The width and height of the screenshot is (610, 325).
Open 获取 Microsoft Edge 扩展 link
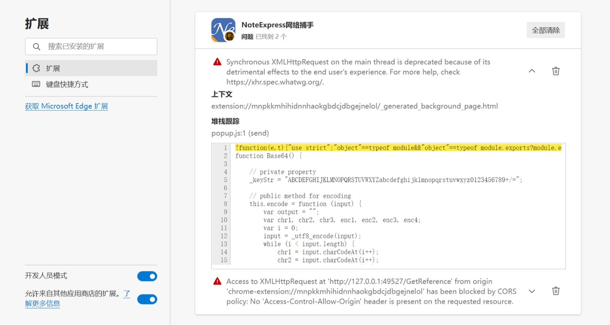[67, 106]
